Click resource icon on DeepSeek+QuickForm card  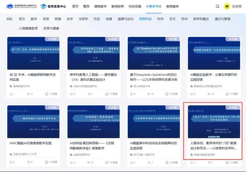[167, 94]
